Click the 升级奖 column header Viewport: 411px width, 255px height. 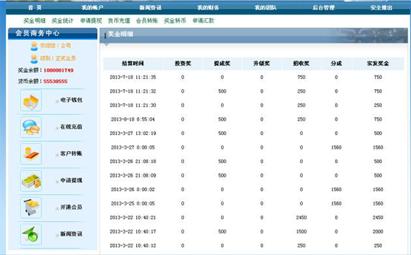(x=262, y=63)
